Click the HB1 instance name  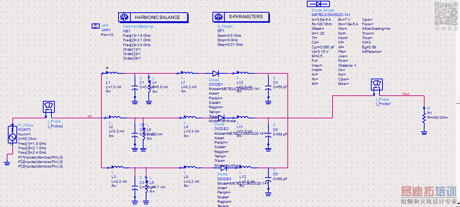[x=127, y=31]
